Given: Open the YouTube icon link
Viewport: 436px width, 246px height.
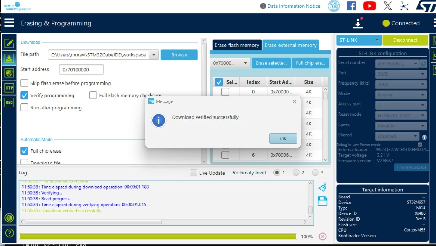Looking at the screenshot, I should 369,6.
